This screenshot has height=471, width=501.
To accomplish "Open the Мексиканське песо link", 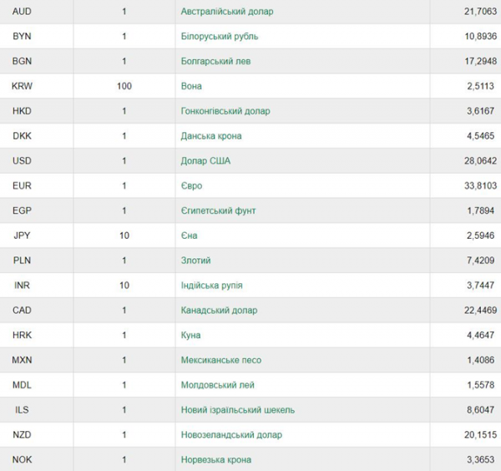I will pyautogui.click(x=221, y=360).
